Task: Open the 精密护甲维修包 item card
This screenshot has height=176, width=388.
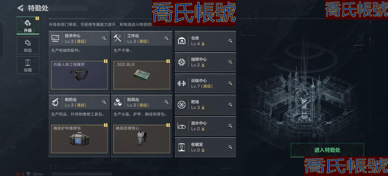Action: click(79, 139)
